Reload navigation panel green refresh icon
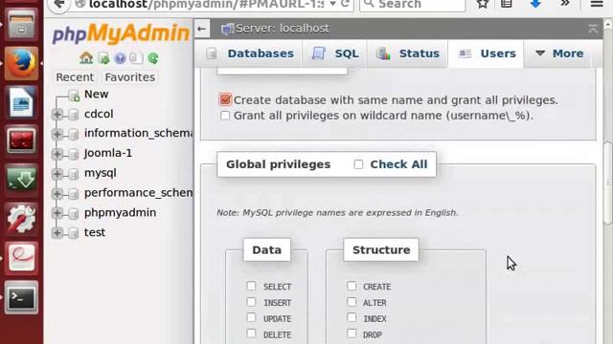This screenshot has height=344, width=613. click(x=153, y=58)
